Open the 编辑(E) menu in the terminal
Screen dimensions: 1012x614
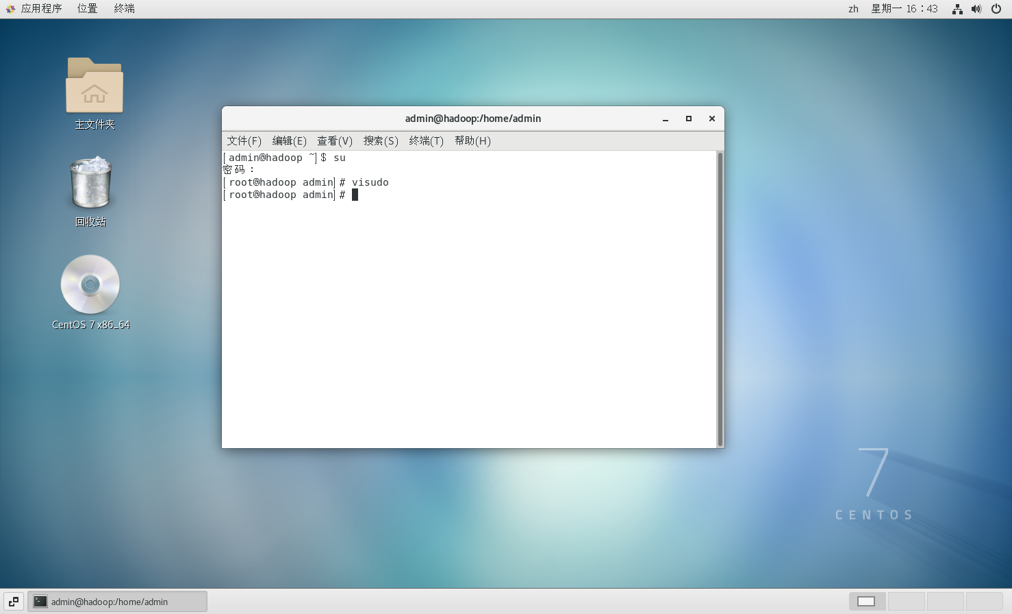pos(290,140)
